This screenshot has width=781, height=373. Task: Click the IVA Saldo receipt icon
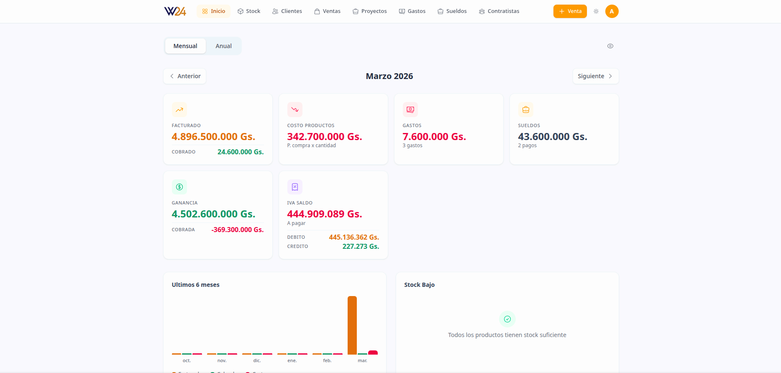click(x=295, y=187)
